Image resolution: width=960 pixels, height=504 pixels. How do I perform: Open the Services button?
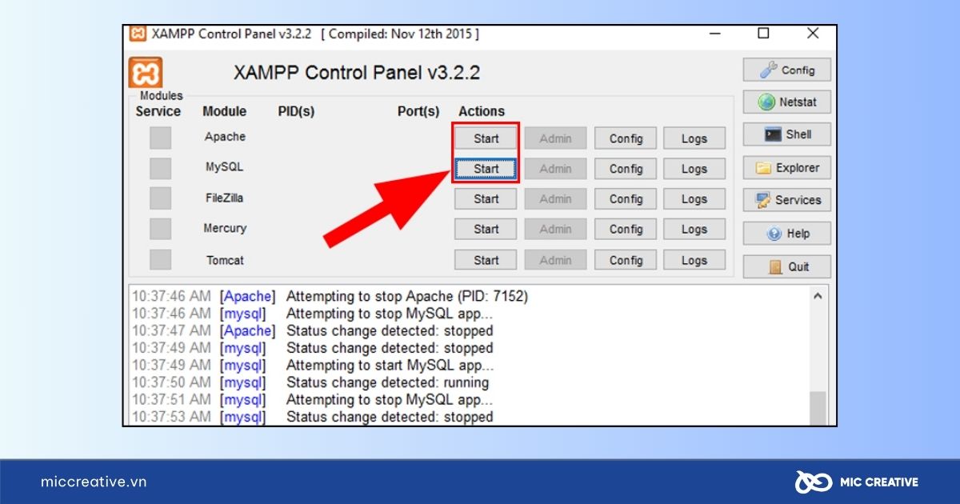pos(787,200)
